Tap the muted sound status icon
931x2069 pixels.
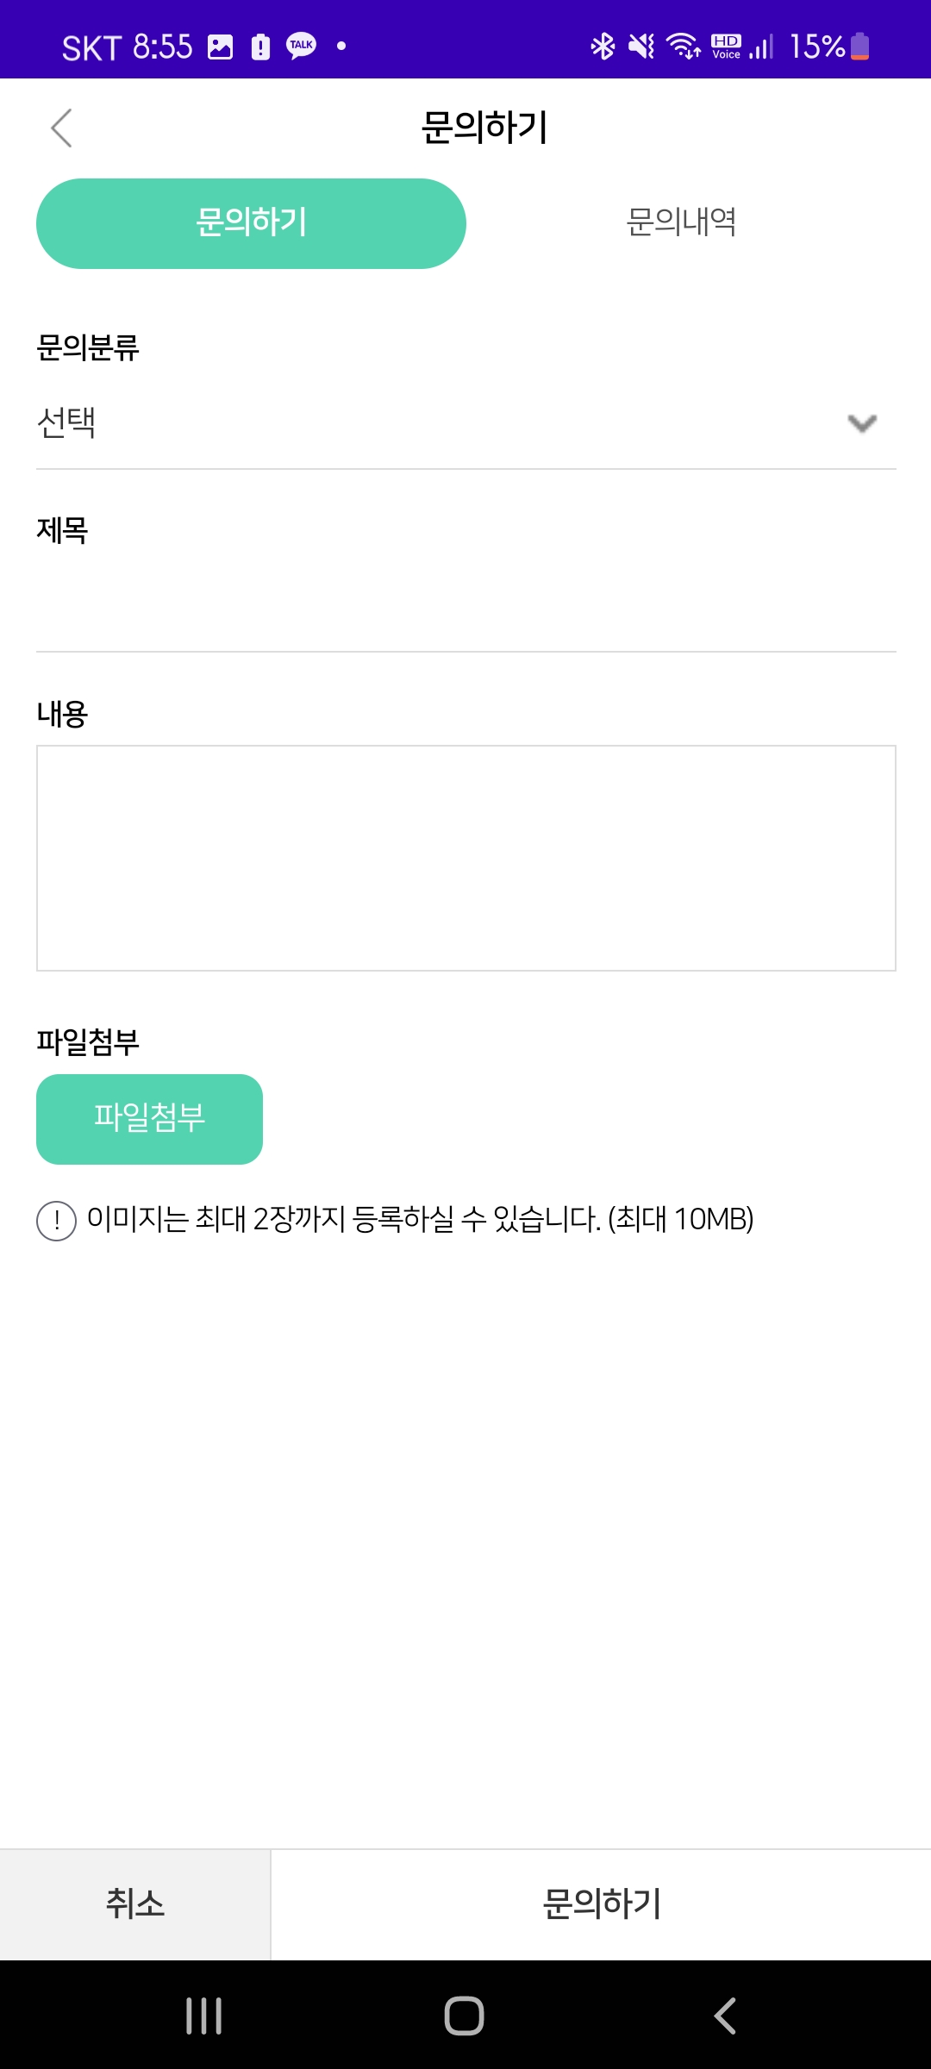tap(641, 46)
